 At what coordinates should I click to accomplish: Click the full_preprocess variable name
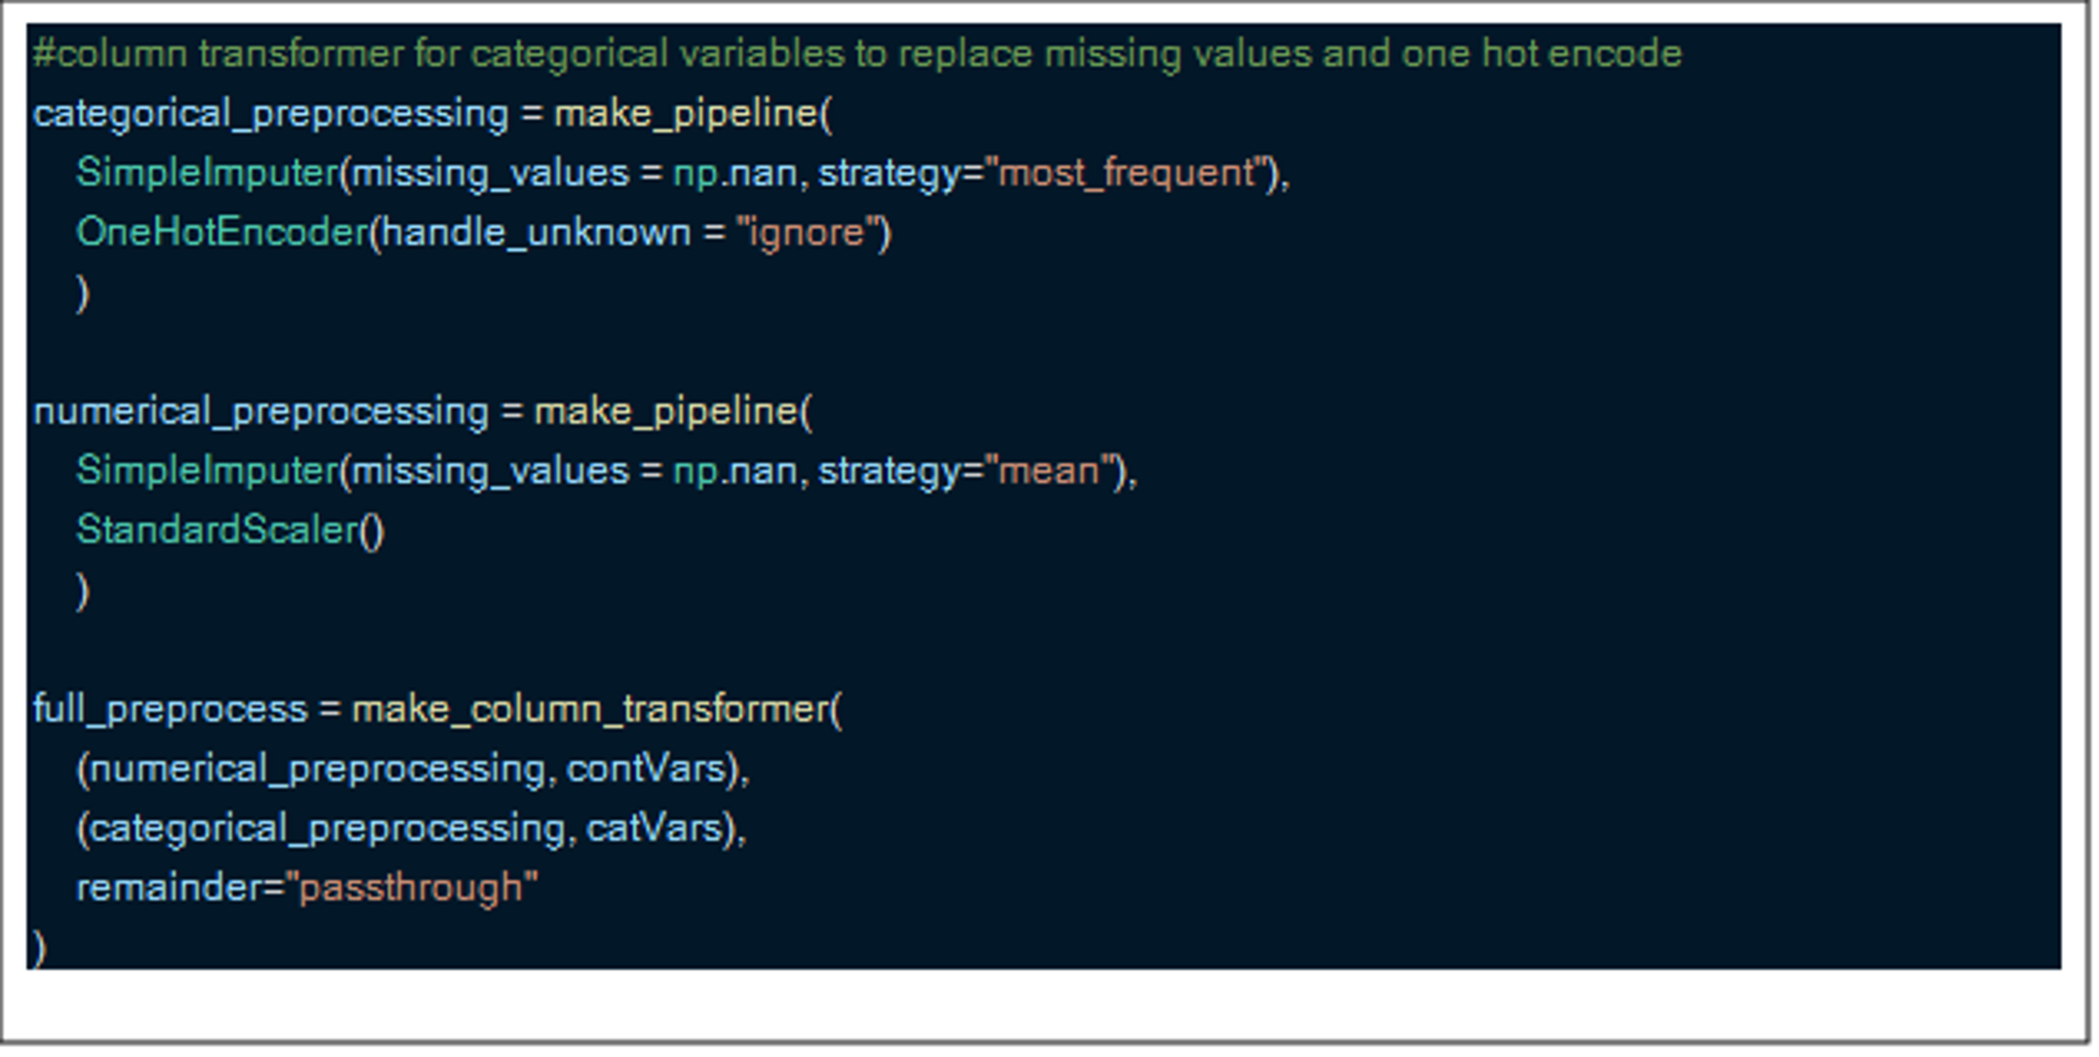(x=170, y=709)
